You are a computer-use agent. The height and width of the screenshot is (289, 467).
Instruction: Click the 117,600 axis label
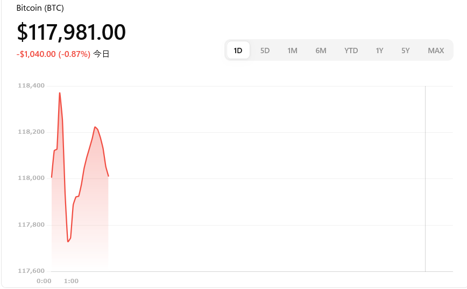click(31, 271)
